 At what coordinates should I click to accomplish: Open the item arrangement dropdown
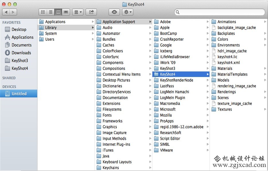tap(78, 12)
